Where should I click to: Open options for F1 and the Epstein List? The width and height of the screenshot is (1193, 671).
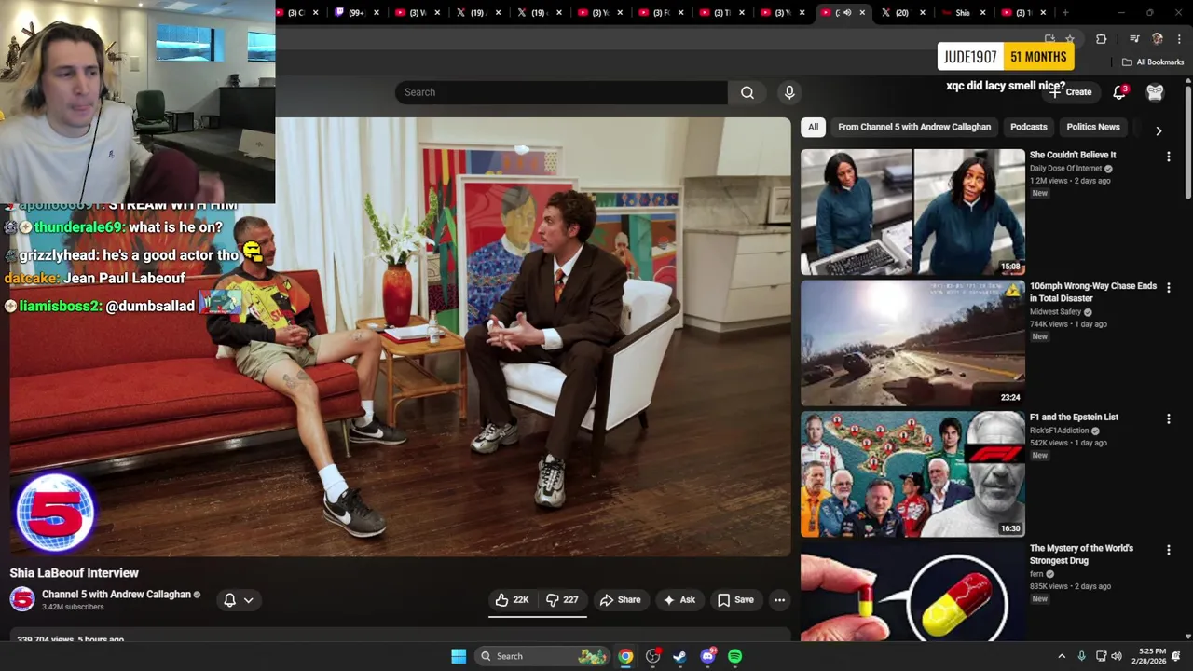tap(1168, 419)
